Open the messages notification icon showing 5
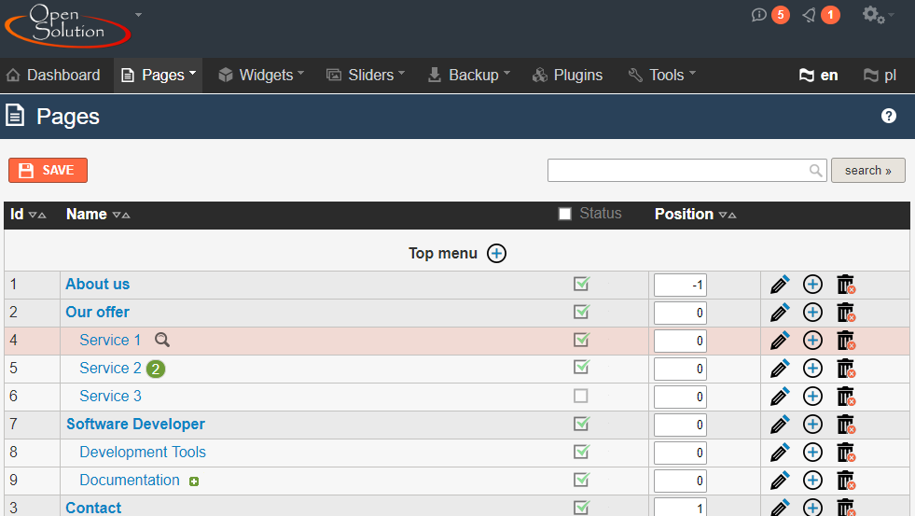 [759, 15]
